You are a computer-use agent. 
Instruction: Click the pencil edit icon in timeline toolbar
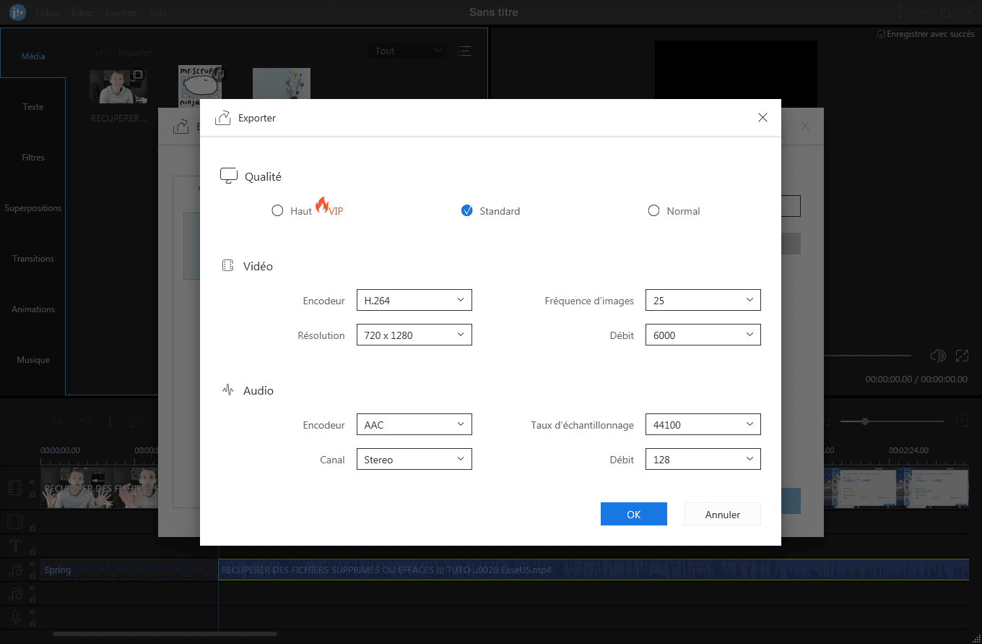(136, 421)
